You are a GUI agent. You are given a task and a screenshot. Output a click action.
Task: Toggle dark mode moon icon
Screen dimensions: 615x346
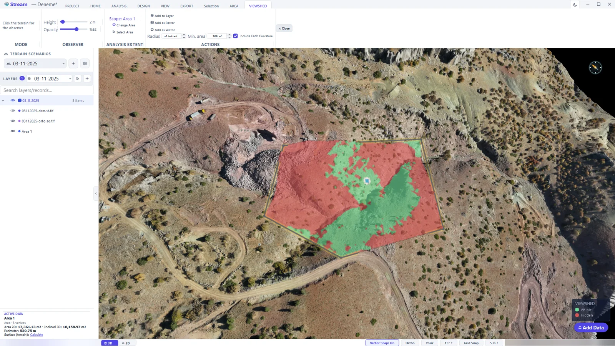click(575, 5)
